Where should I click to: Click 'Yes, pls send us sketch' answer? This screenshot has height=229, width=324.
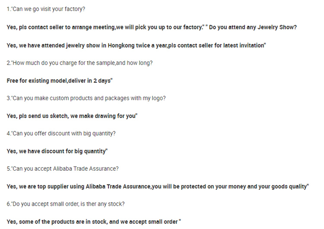(x=72, y=116)
